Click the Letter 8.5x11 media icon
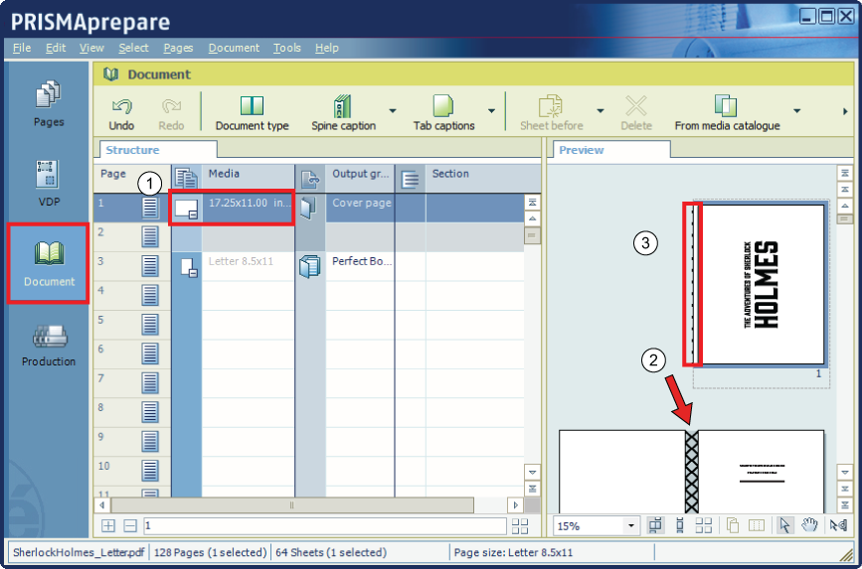The width and height of the screenshot is (862, 569). pos(189,266)
